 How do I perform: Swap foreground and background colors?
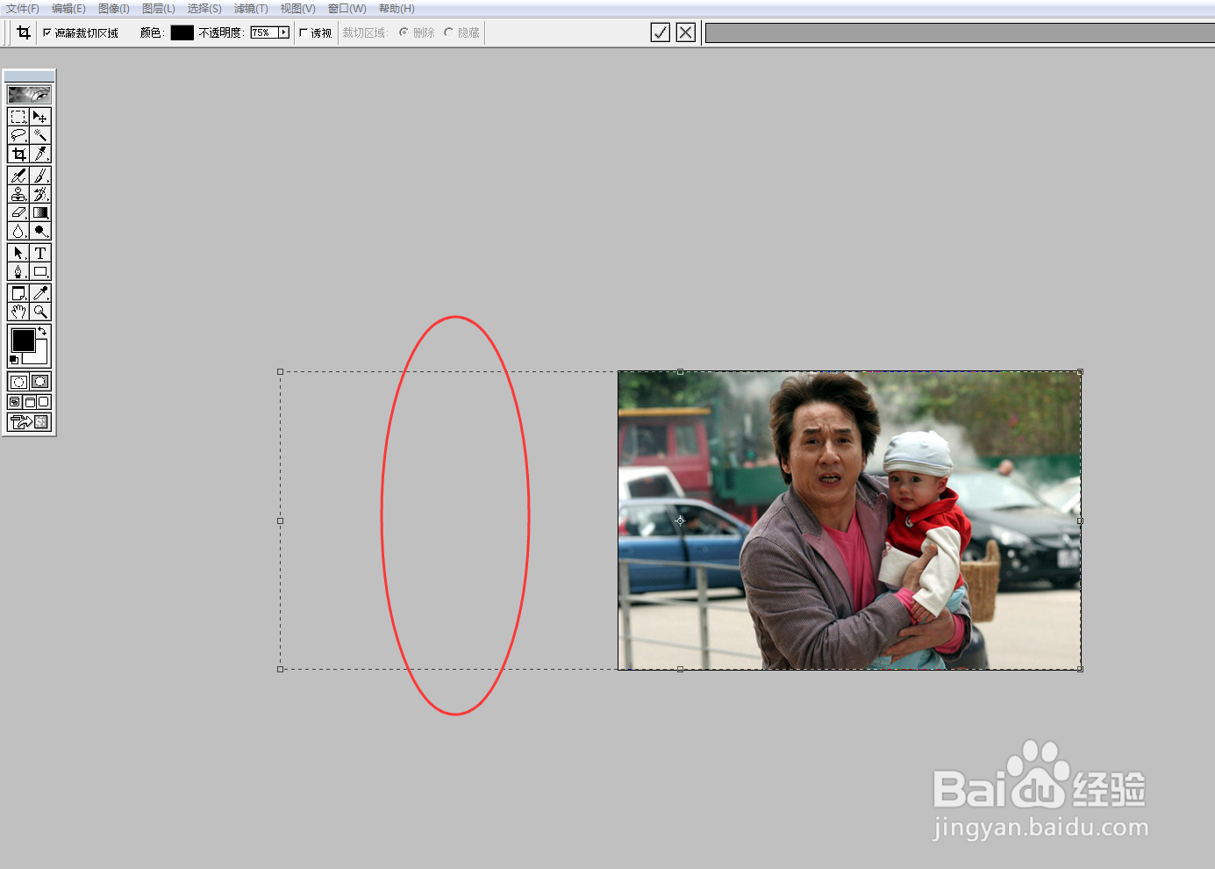point(42,331)
